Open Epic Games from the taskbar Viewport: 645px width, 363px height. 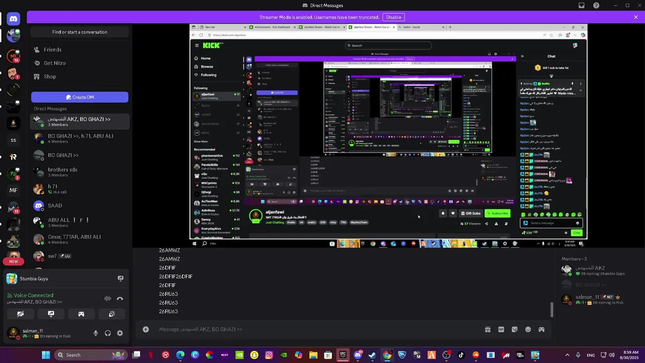coord(343,355)
